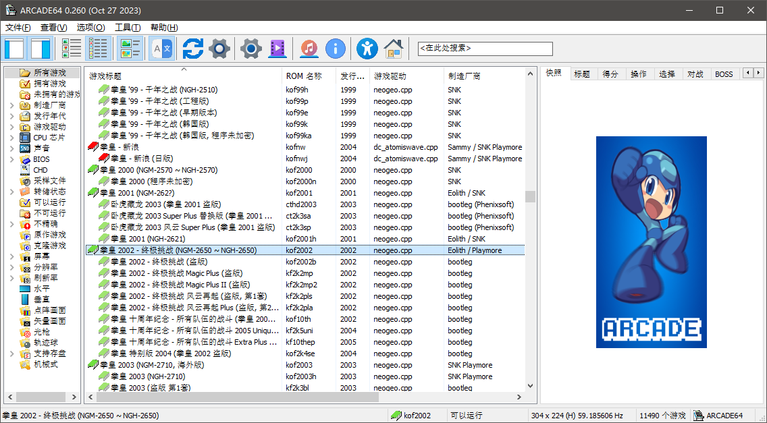Expand the 转储状态 tree node
Viewport: 767px width, 423px height.
(11, 191)
